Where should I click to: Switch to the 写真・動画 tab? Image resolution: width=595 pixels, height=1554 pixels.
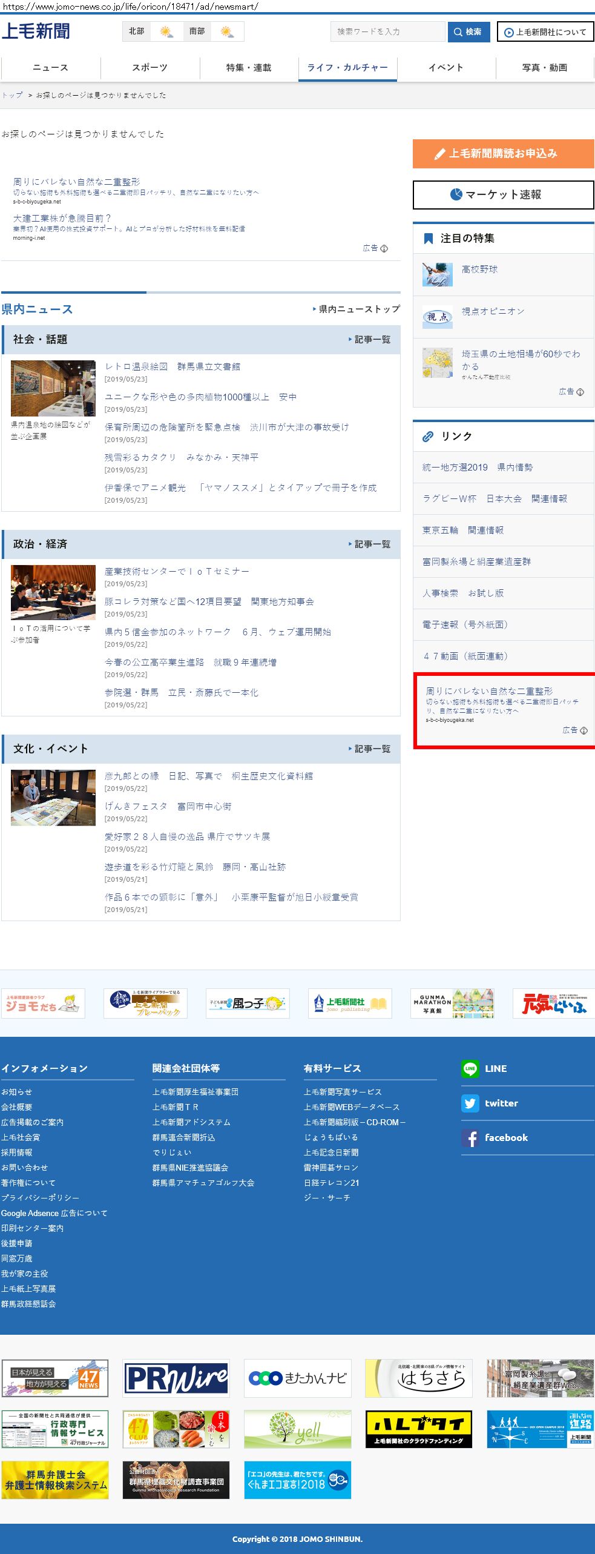544,68
